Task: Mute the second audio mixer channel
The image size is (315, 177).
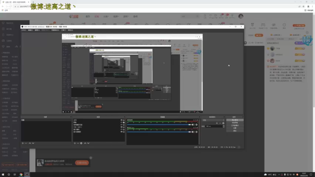Action: (193, 132)
